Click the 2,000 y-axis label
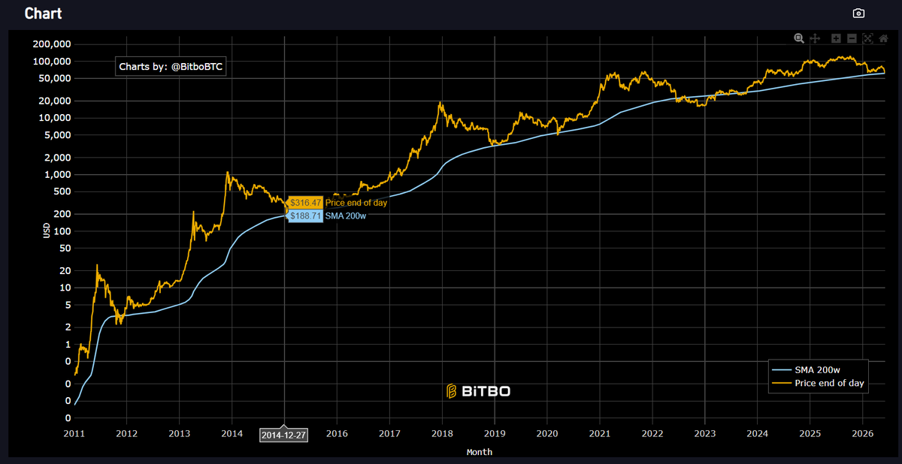The image size is (902, 464). (x=58, y=158)
